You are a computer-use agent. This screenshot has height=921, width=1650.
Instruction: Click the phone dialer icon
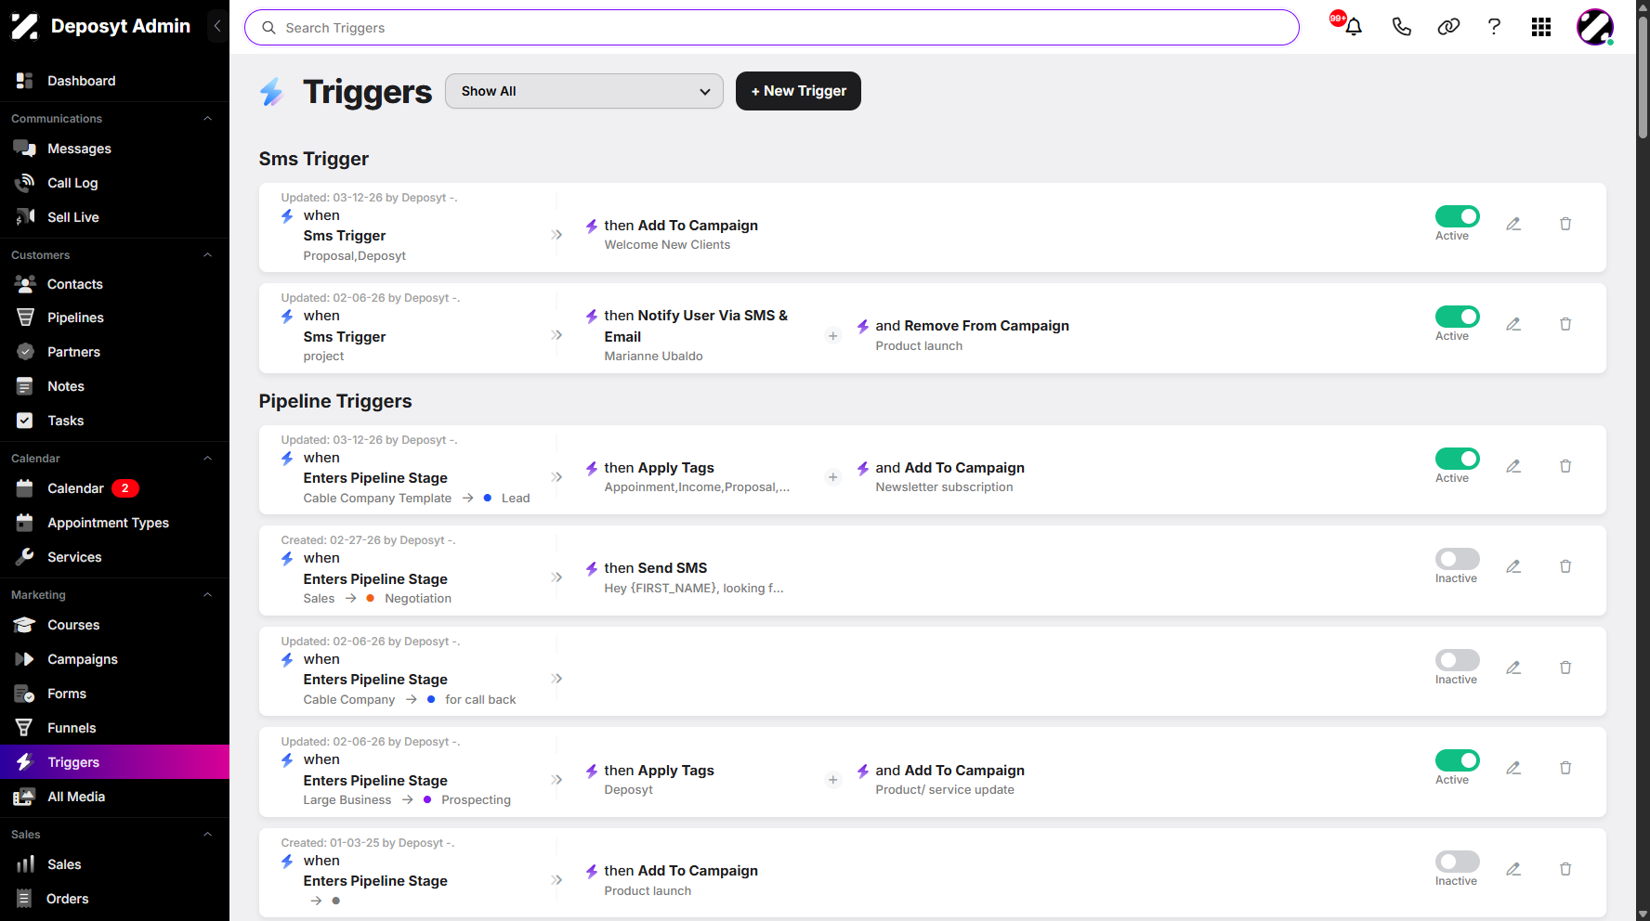(1401, 27)
